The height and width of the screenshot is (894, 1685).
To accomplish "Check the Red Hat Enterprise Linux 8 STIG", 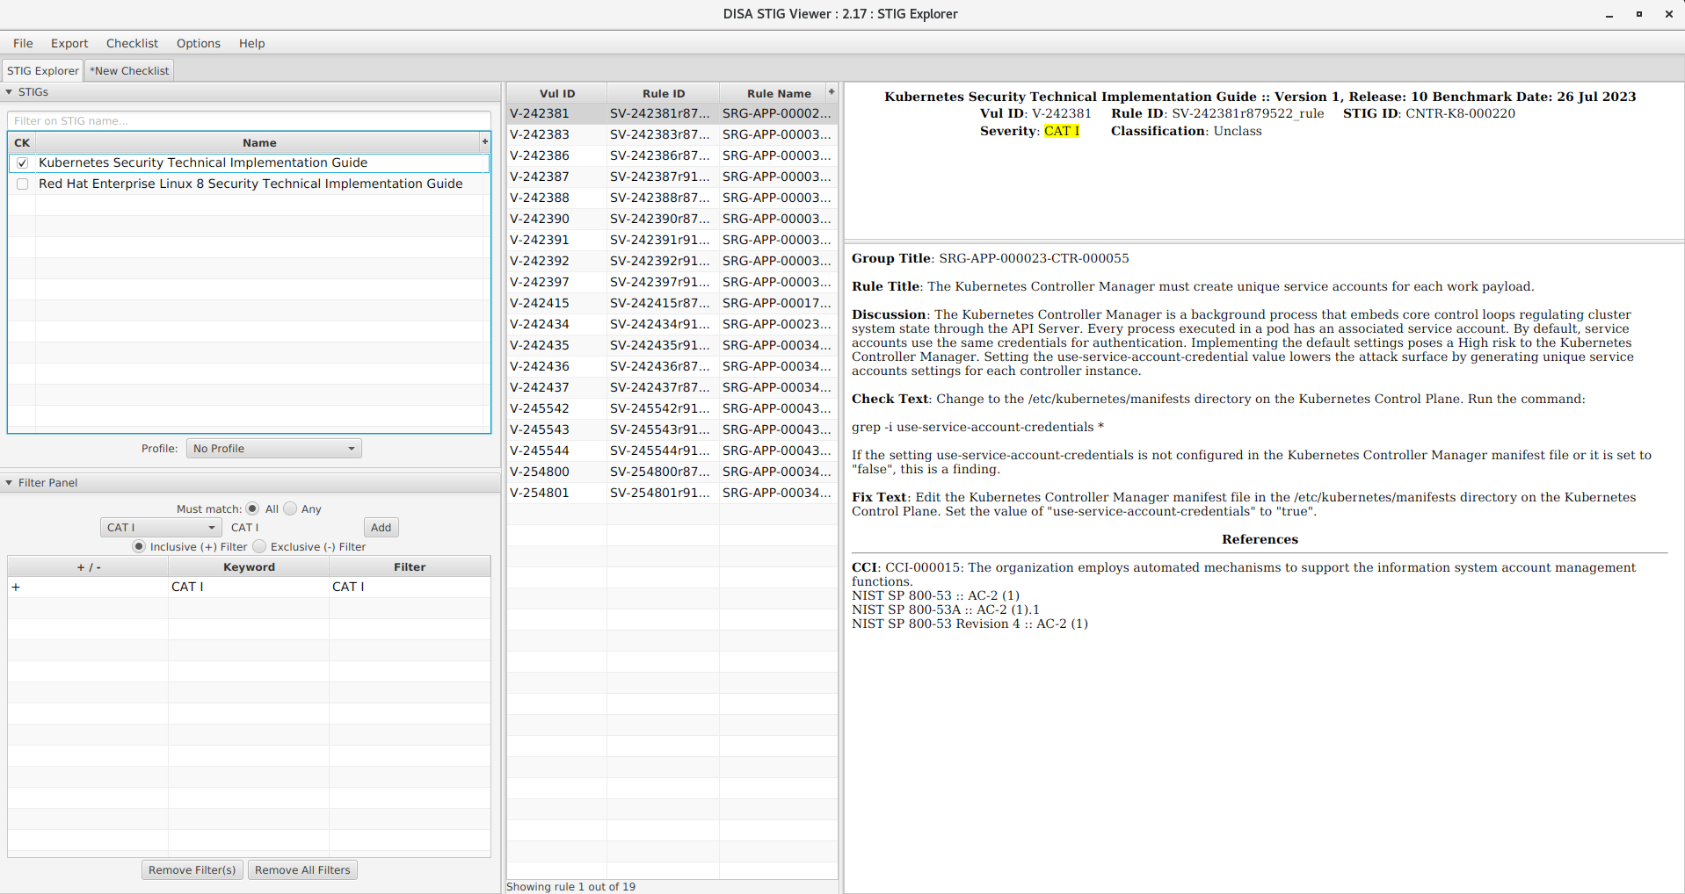I will (x=22, y=184).
